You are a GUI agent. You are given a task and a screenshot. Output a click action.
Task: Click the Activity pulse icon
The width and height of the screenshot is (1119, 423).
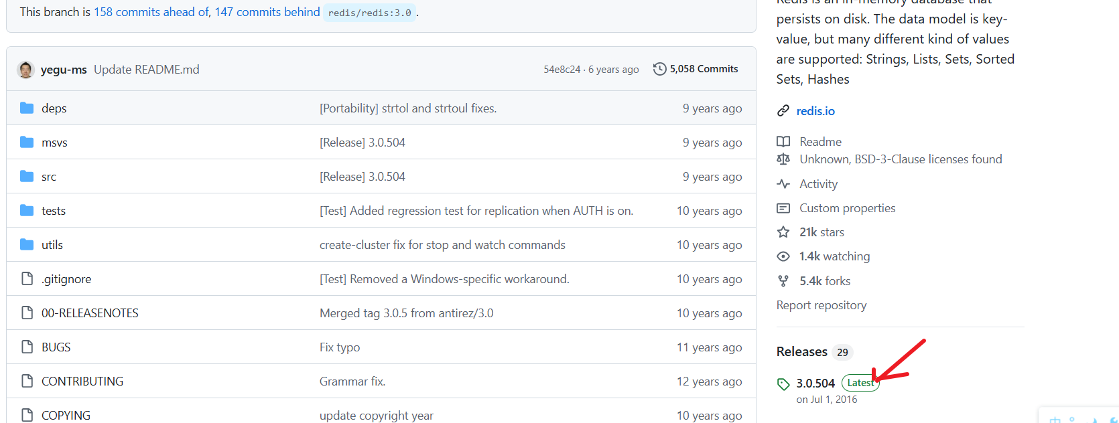pyautogui.click(x=783, y=184)
